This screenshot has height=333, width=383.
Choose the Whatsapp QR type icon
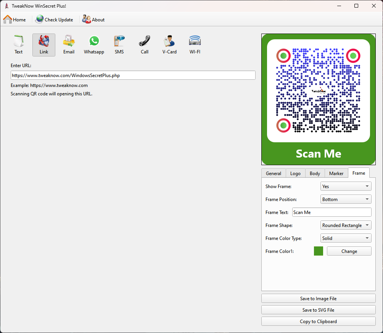(x=94, y=45)
